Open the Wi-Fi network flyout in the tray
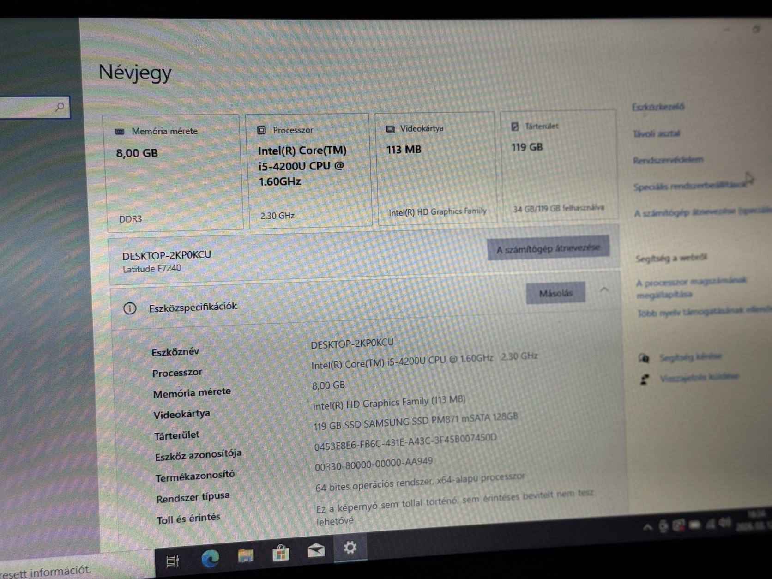This screenshot has height=579, width=772. [x=711, y=524]
